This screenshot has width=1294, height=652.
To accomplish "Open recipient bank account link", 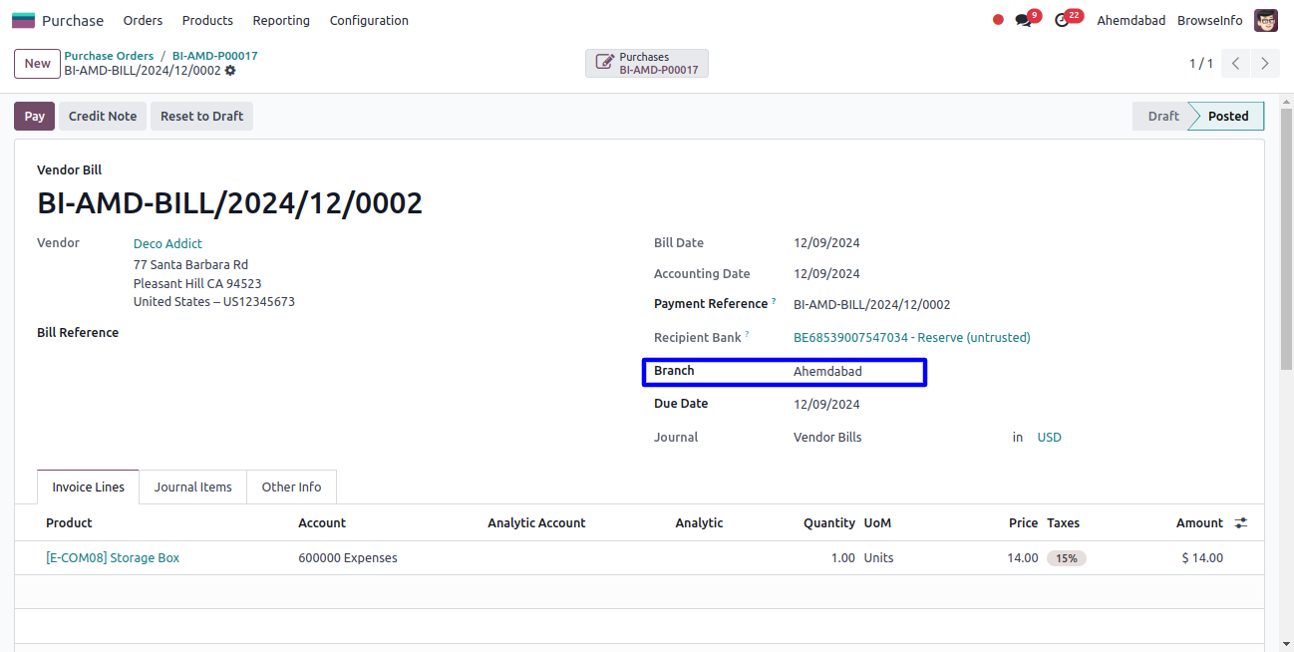I will tap(912, 338).
